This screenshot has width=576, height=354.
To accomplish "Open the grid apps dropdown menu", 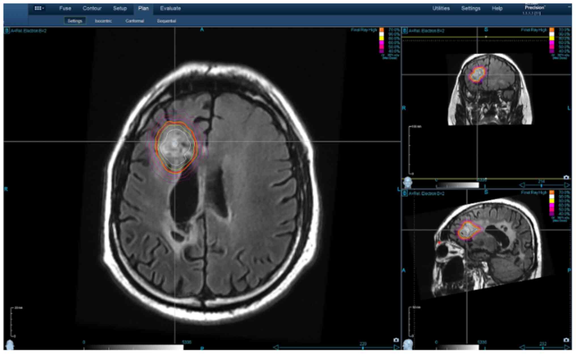I will point(39,8).
